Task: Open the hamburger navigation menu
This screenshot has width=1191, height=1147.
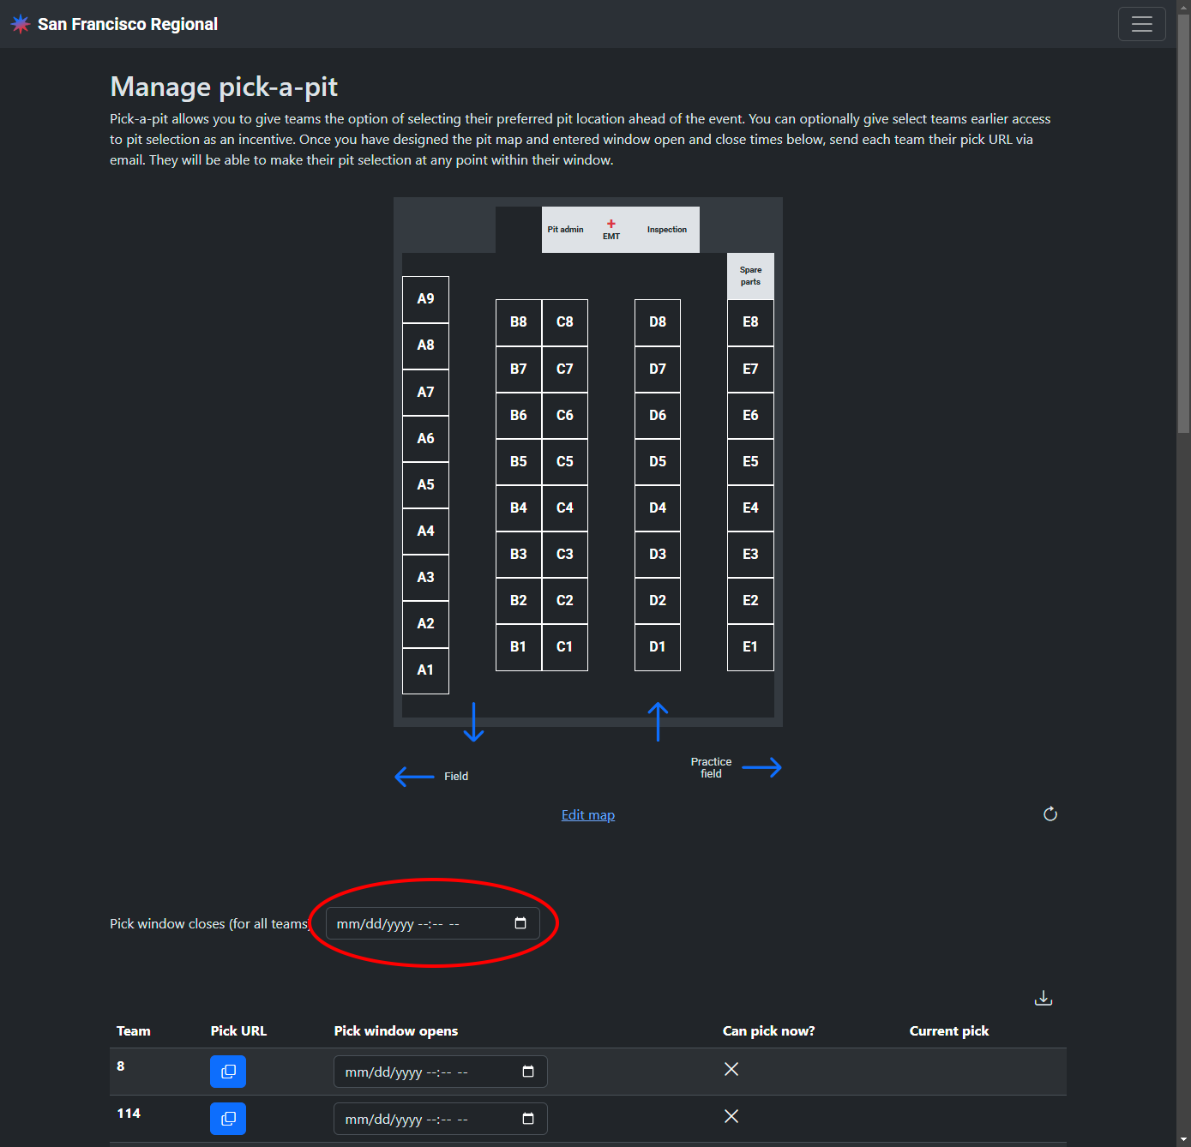Action: coord(1141,24)
